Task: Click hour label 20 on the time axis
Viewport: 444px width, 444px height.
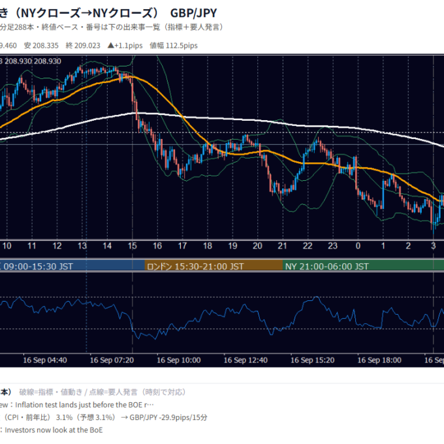Action: coord(257,246)
